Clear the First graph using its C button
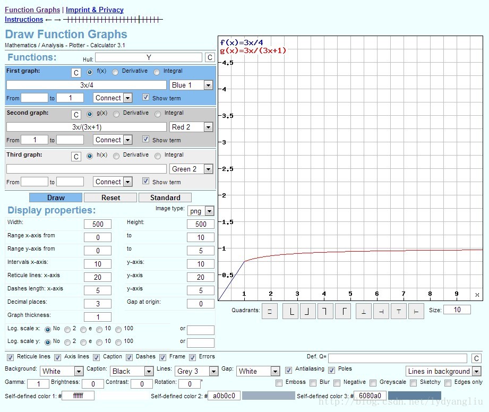The width and height of the screenshot is (489, 412). point(76,73)
